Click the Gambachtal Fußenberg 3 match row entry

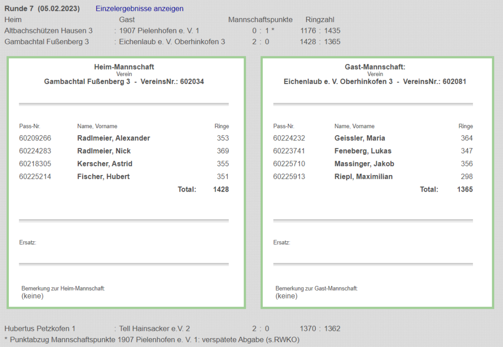pyautogui.click(x=47, y=42)
